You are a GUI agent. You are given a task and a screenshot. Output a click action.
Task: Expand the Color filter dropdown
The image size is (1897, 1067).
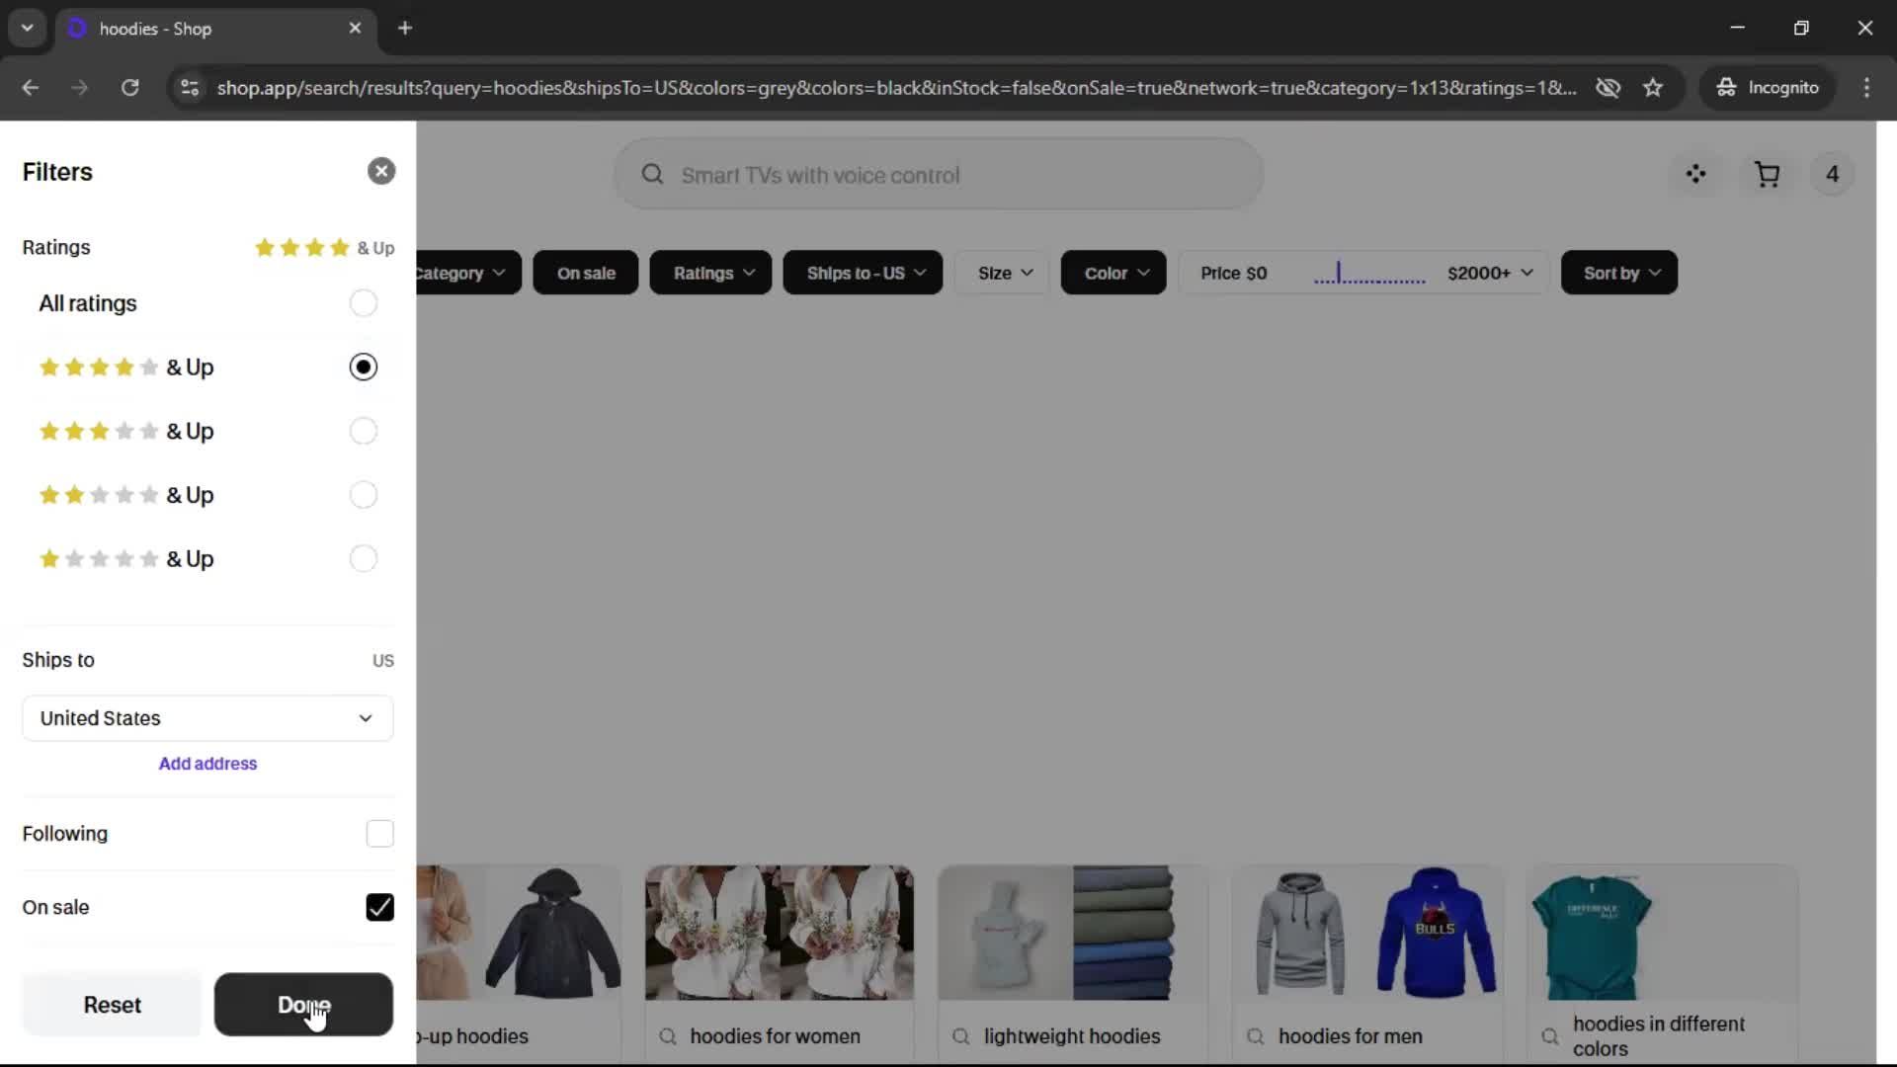point(1113,273)
